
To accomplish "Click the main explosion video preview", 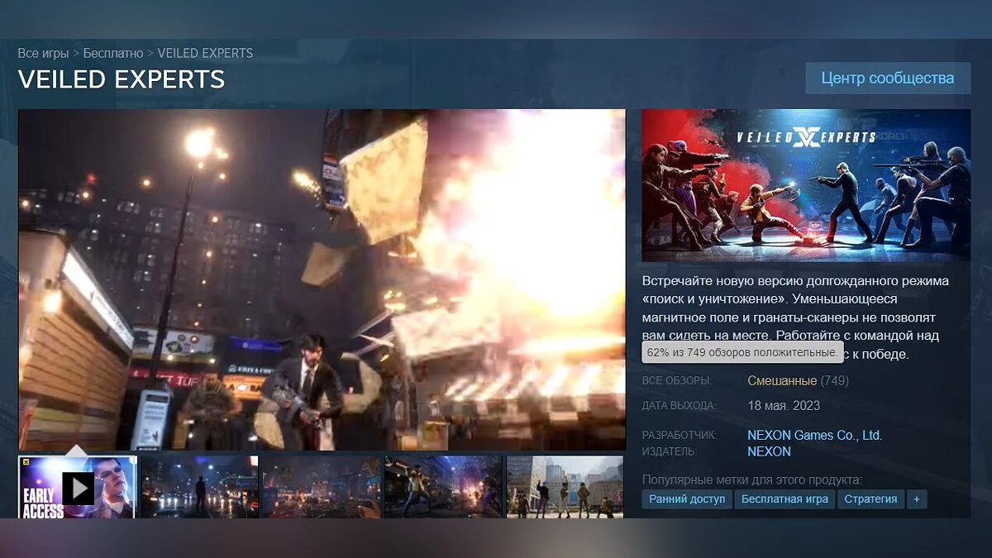I will [322, 279].
